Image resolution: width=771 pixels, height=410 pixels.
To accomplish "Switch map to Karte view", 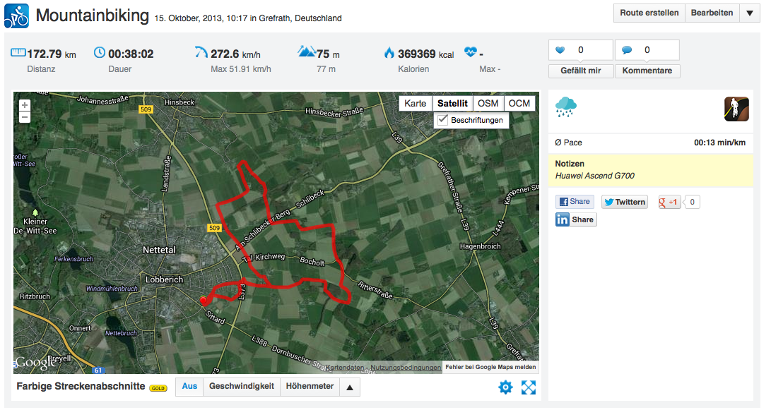I will tap(415, 103).
